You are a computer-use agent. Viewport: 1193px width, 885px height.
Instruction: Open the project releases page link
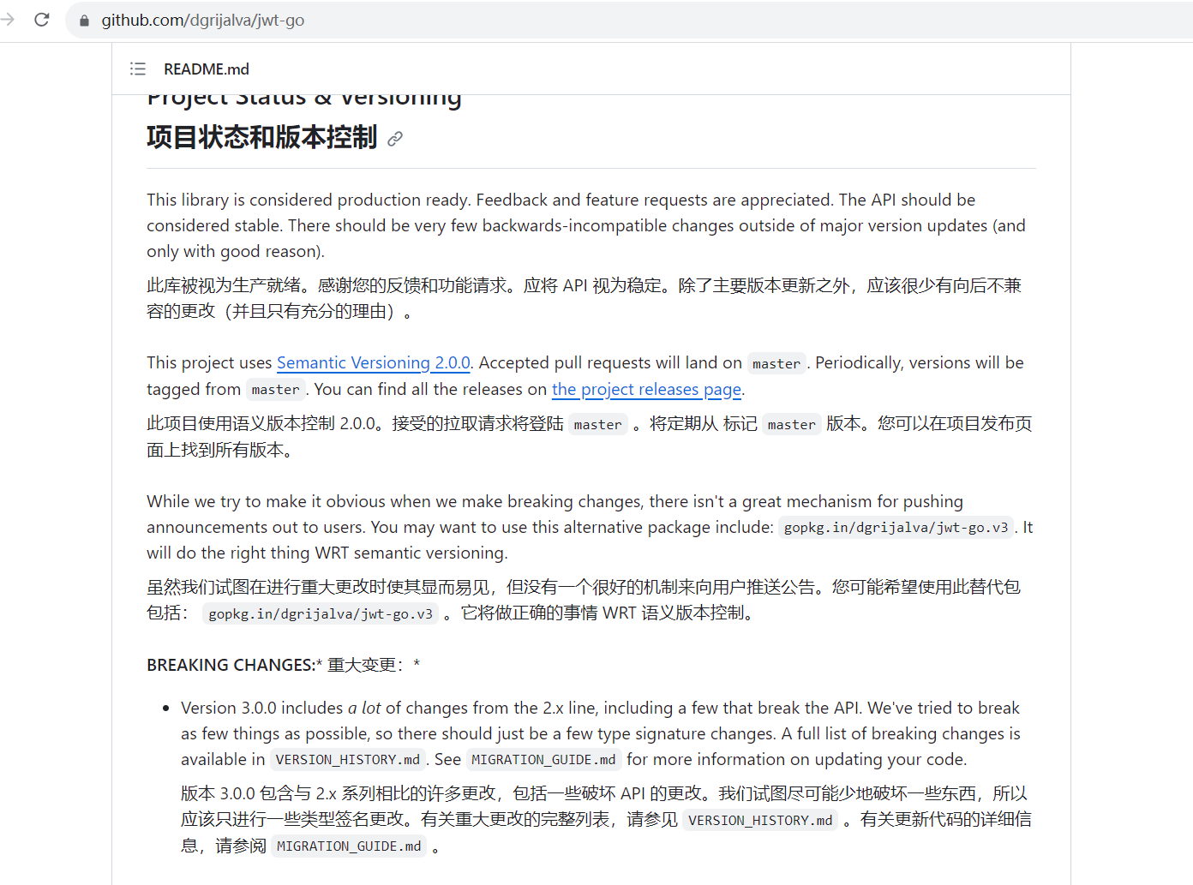pyautogui.click(x=646, y=390)
